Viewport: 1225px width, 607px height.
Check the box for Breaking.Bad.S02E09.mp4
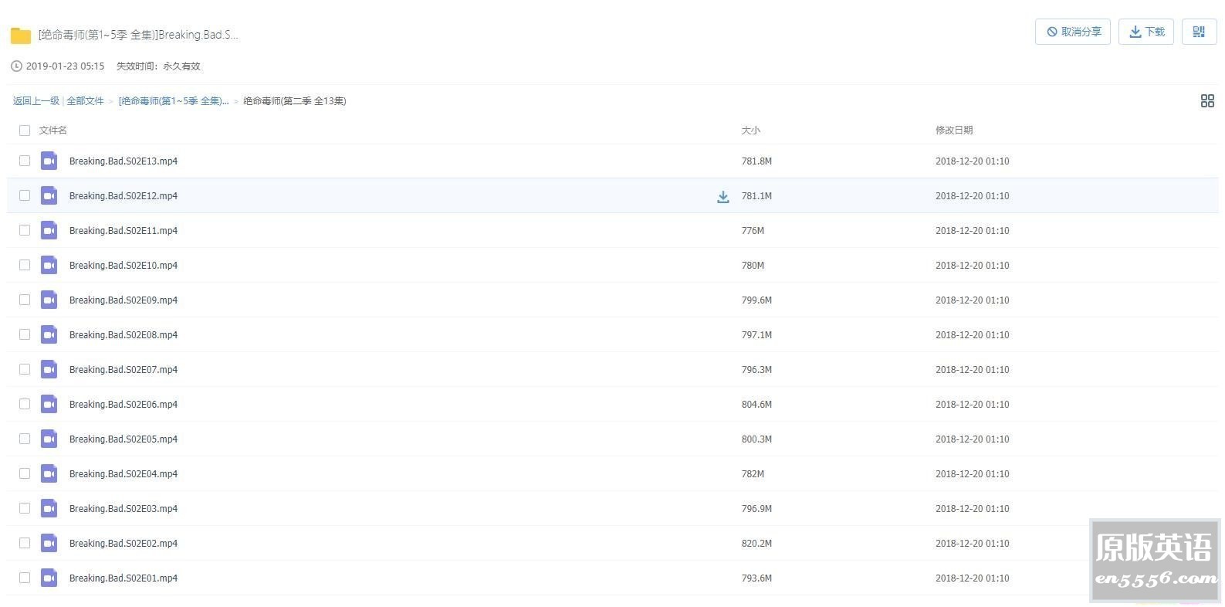[x=25, y=300]
